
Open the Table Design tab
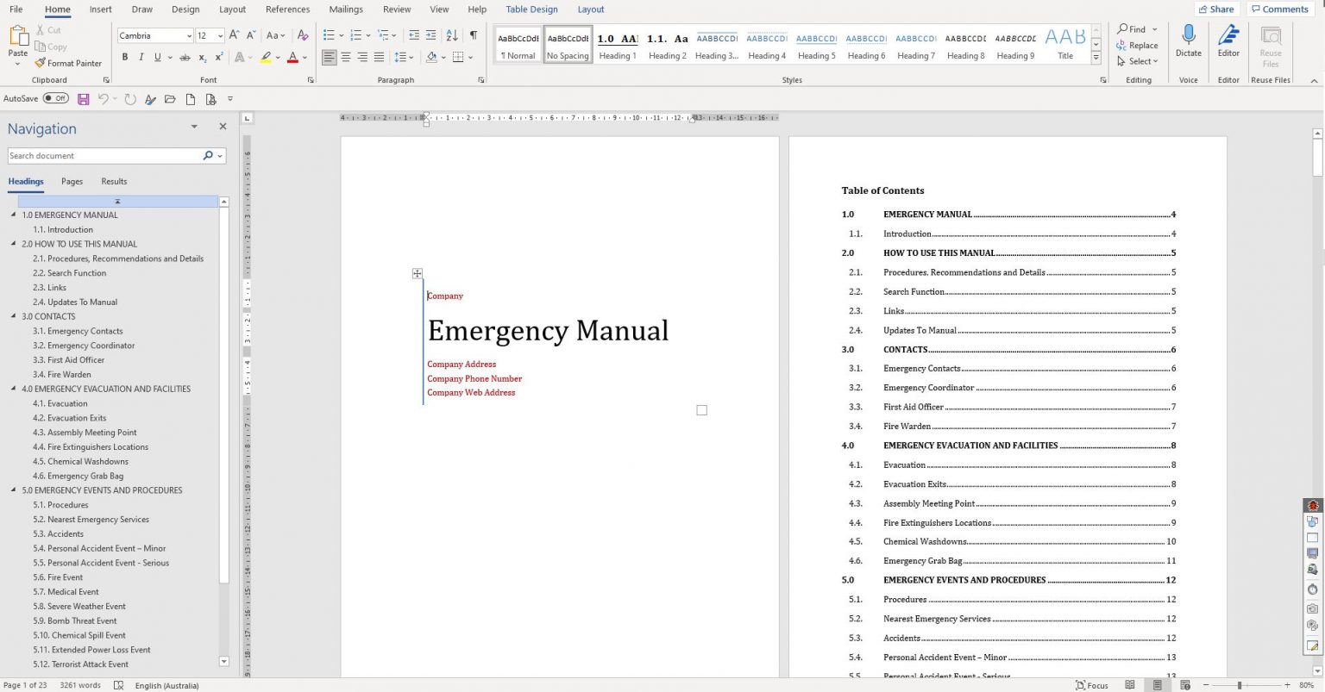coord(531,9)
